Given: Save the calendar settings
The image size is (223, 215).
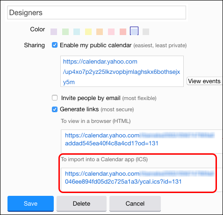Looking at the screenshot, I should 30,203.
